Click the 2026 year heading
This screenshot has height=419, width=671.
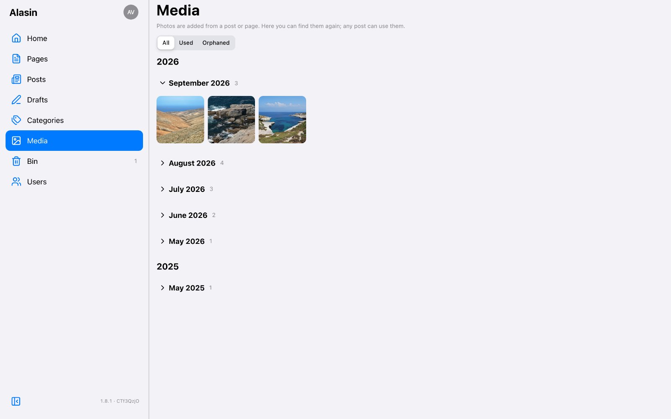pyautogui.click(x=168, y=62)
